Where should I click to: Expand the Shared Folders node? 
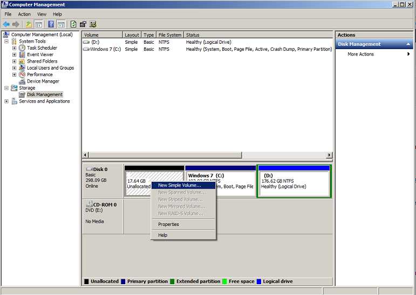point(15,61)
